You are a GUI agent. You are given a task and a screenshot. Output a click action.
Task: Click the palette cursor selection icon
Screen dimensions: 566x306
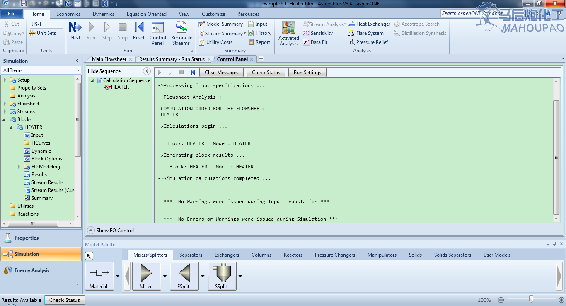[x=89, y=256]
